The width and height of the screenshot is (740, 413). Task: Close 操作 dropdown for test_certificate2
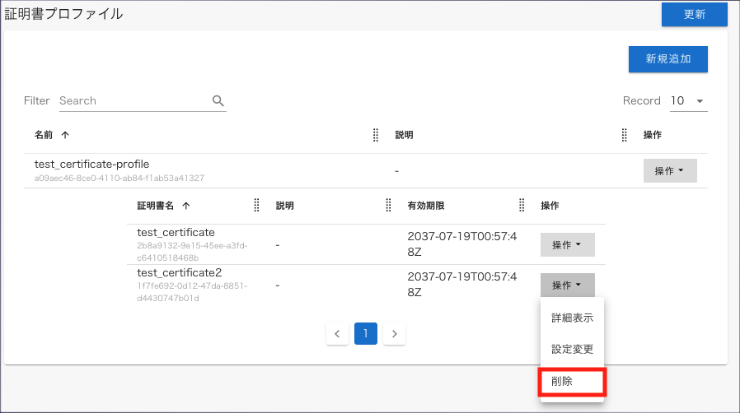click(567, 285)
